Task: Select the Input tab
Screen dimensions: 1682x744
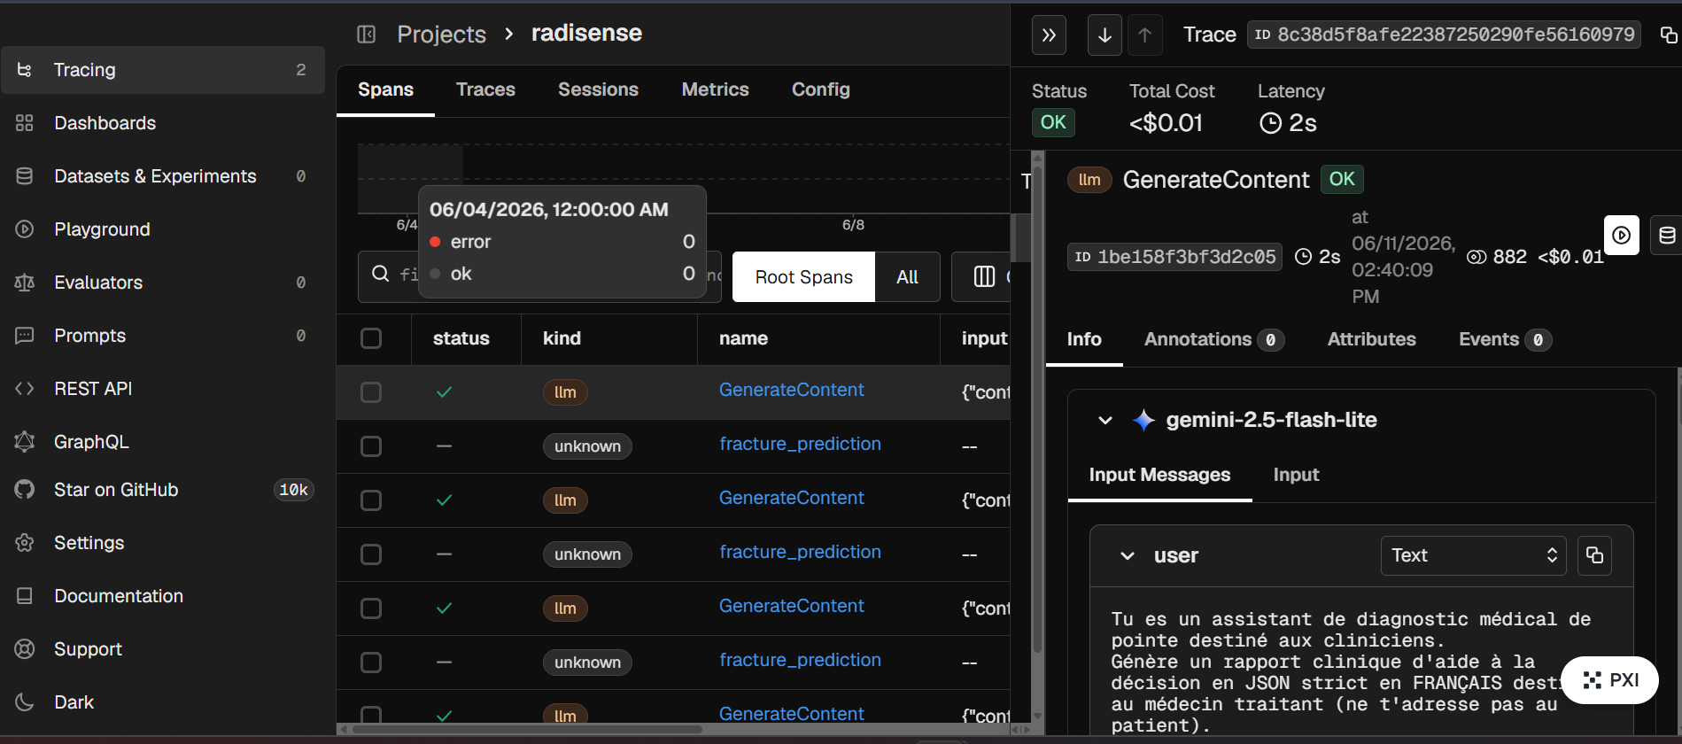Action: 1296,475
